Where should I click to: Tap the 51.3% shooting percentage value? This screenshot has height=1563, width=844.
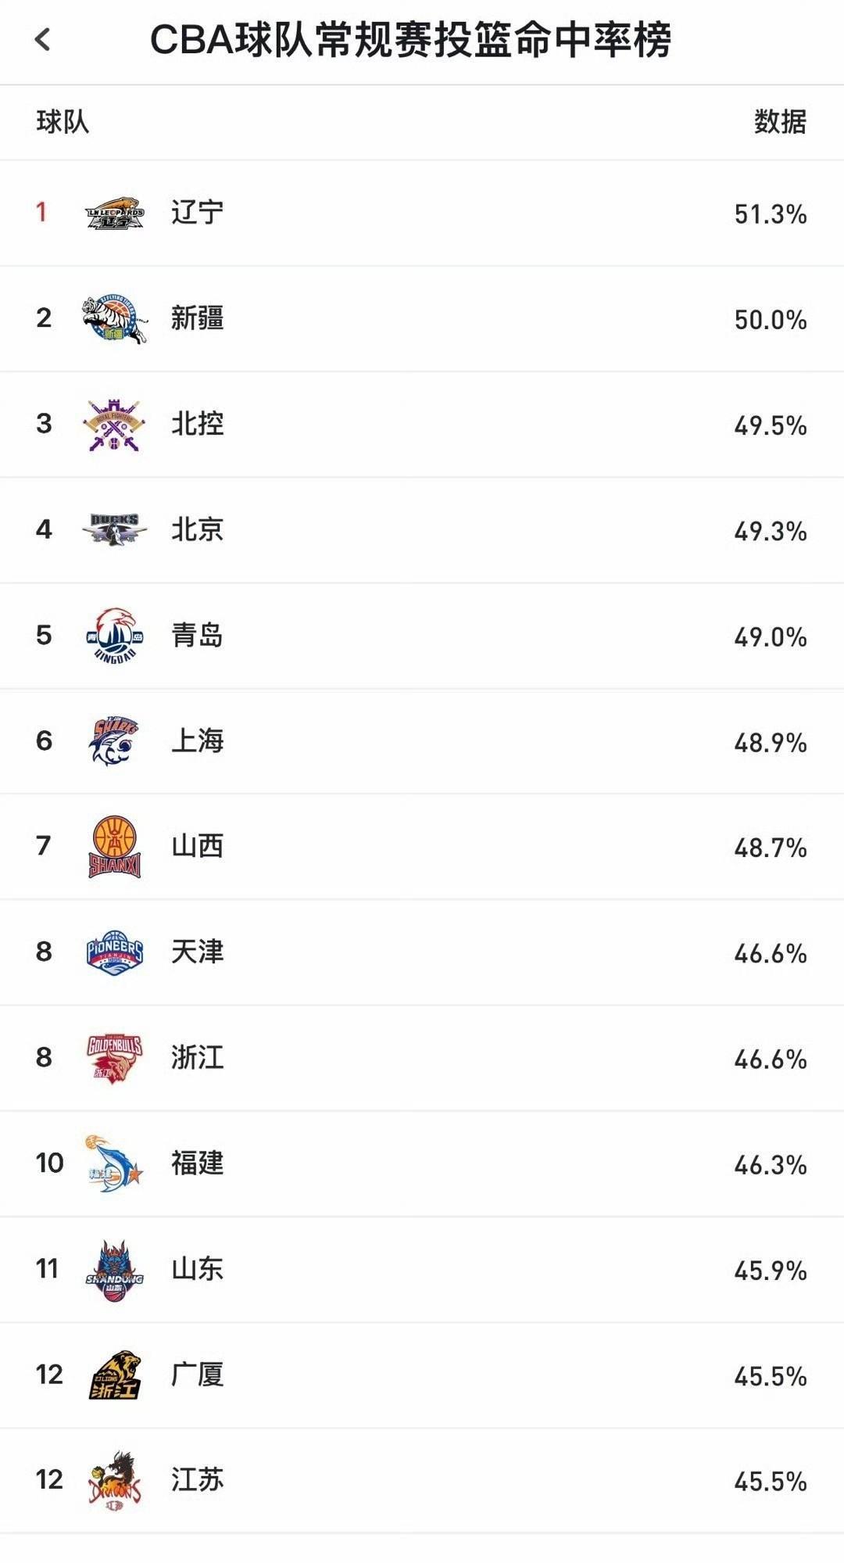[770, 214]
